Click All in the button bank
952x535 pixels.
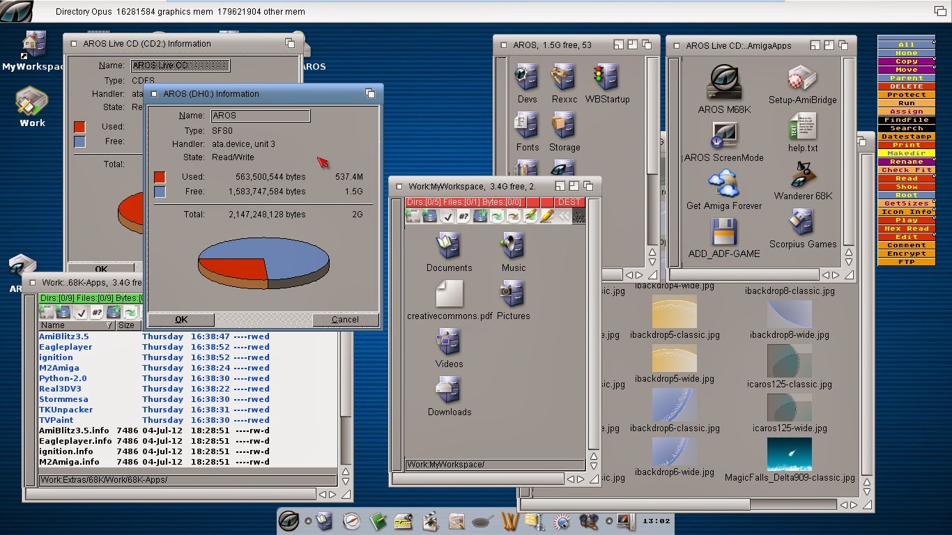click(906, 45)
